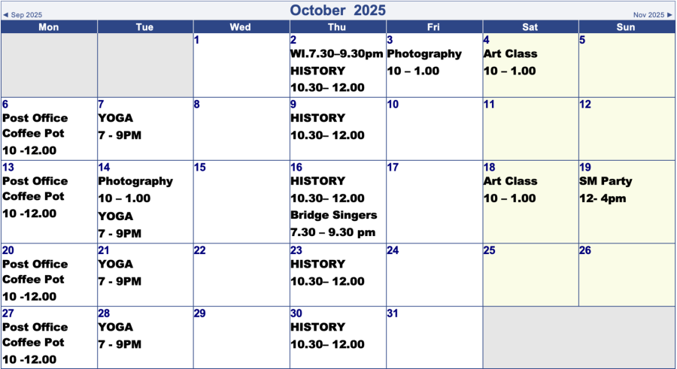Open YOGA event on Tuesday the 7th

click(115, 118)
